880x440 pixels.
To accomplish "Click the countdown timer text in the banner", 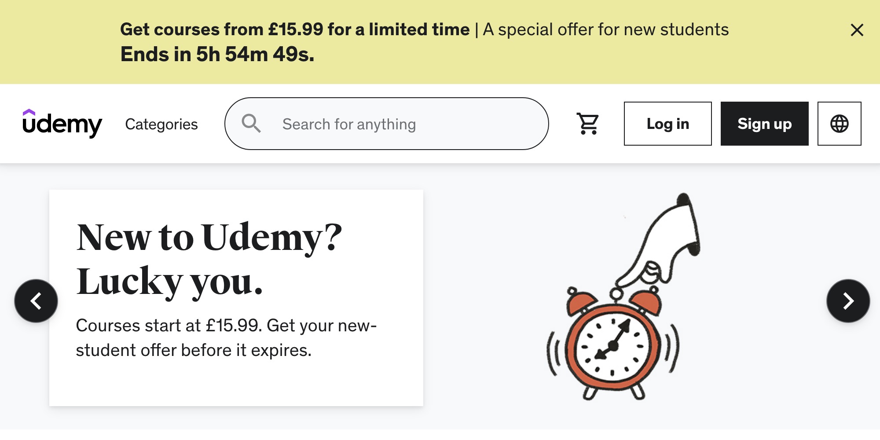I will [217, 54].
